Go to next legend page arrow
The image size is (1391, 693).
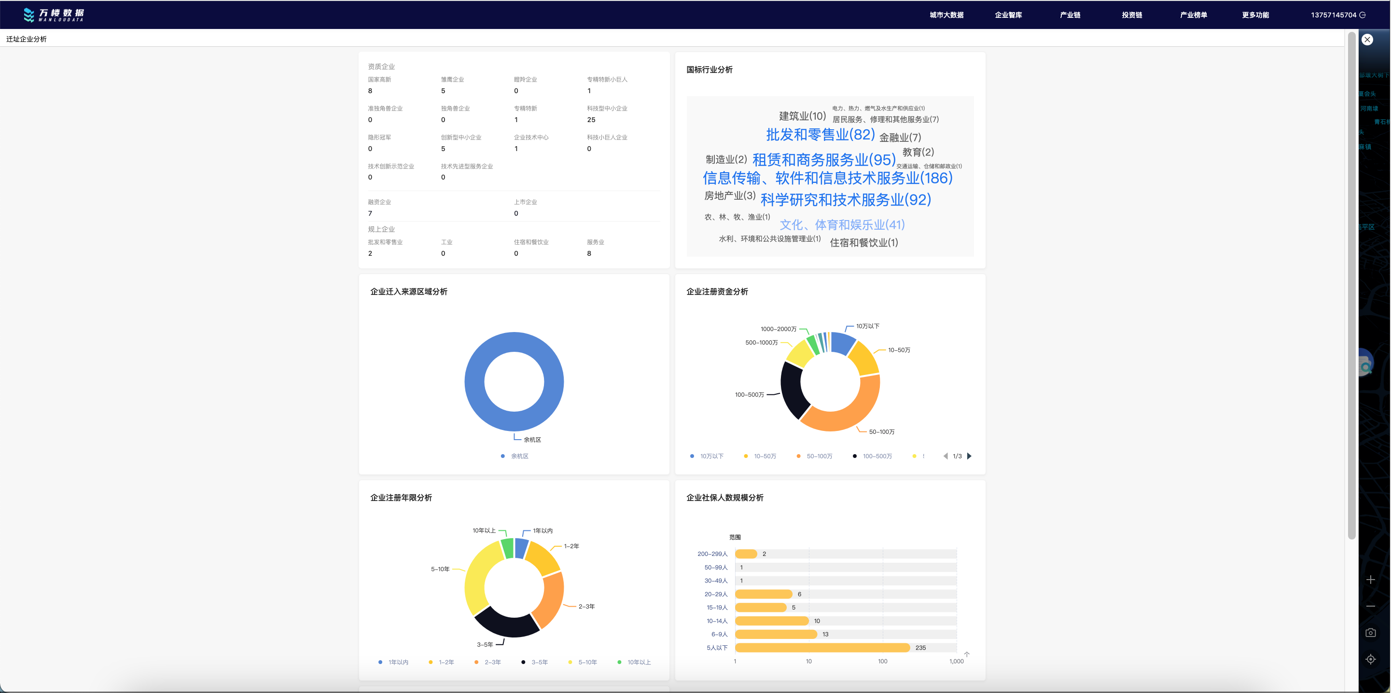969,456
